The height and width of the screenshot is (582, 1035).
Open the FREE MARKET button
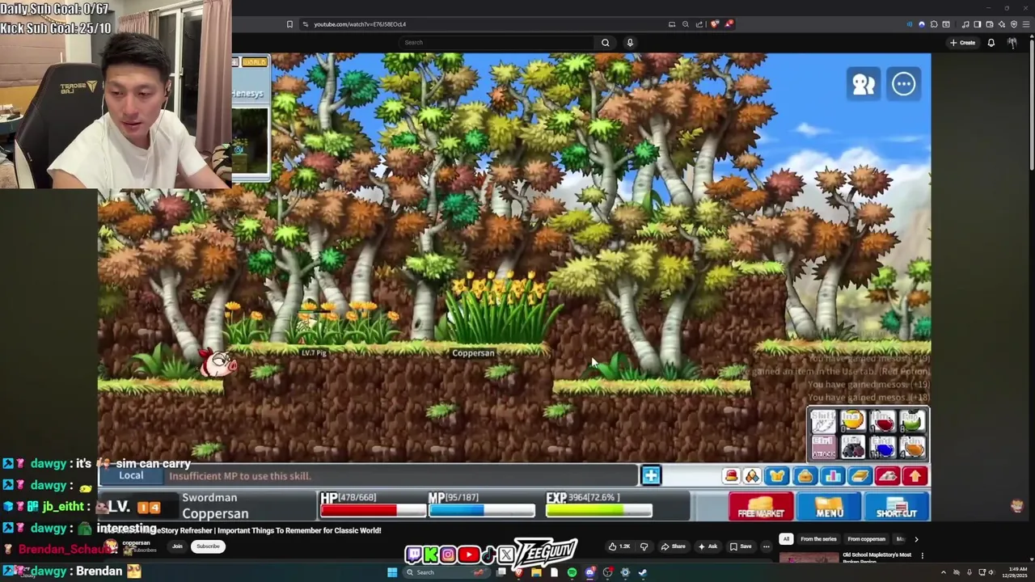click(x=761, y=507)
